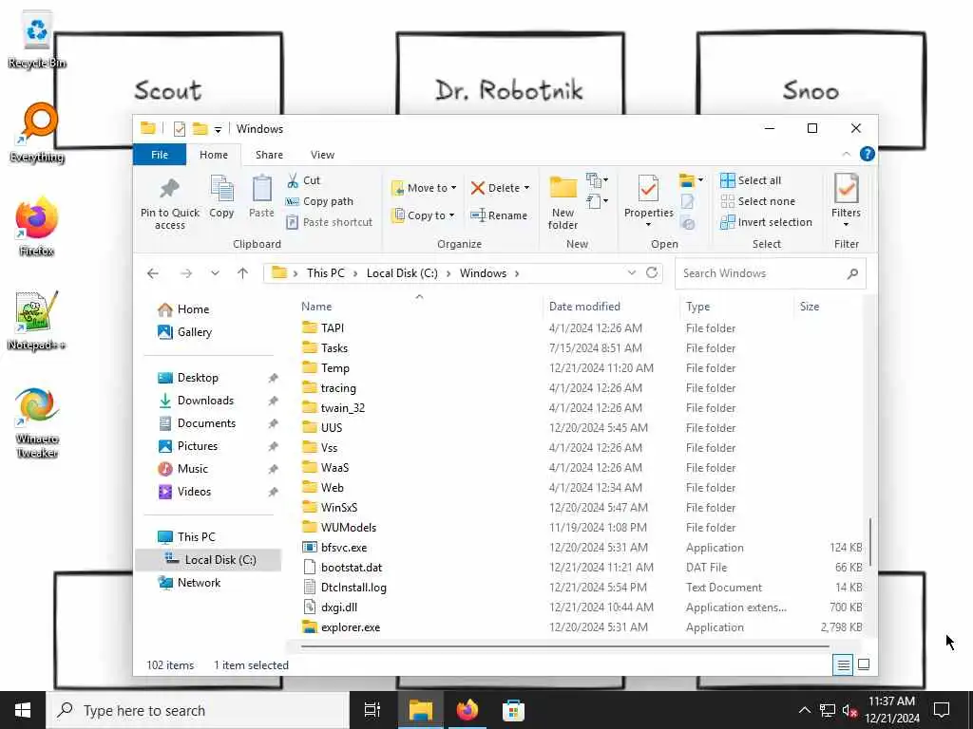Open Microsoft Store from taskbar
Image resolution: width=973 pixels, height=729 pixels.
513,710
